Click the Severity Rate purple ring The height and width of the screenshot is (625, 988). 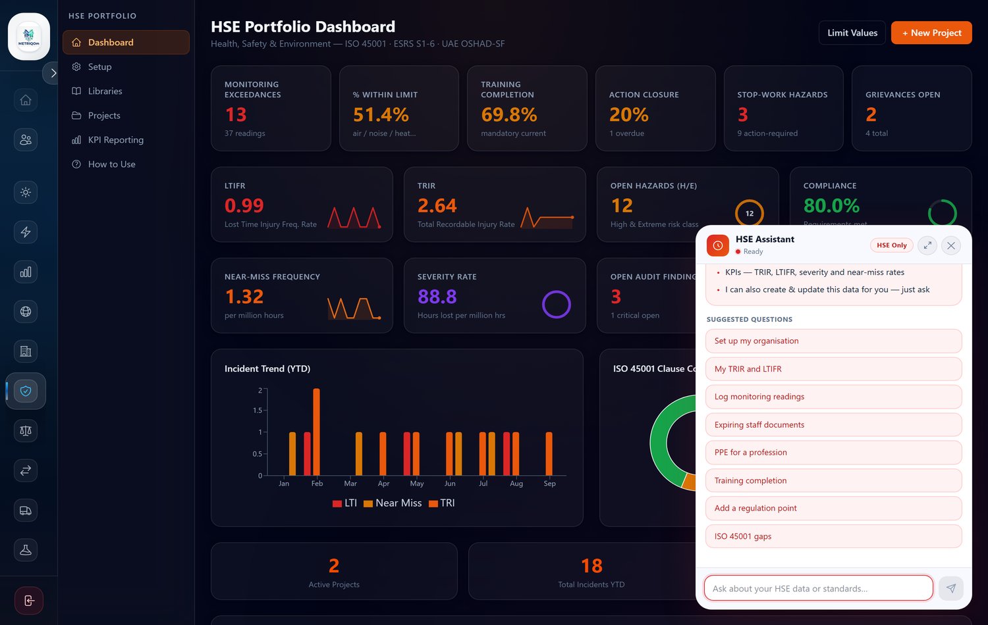[x=557, y=305]
